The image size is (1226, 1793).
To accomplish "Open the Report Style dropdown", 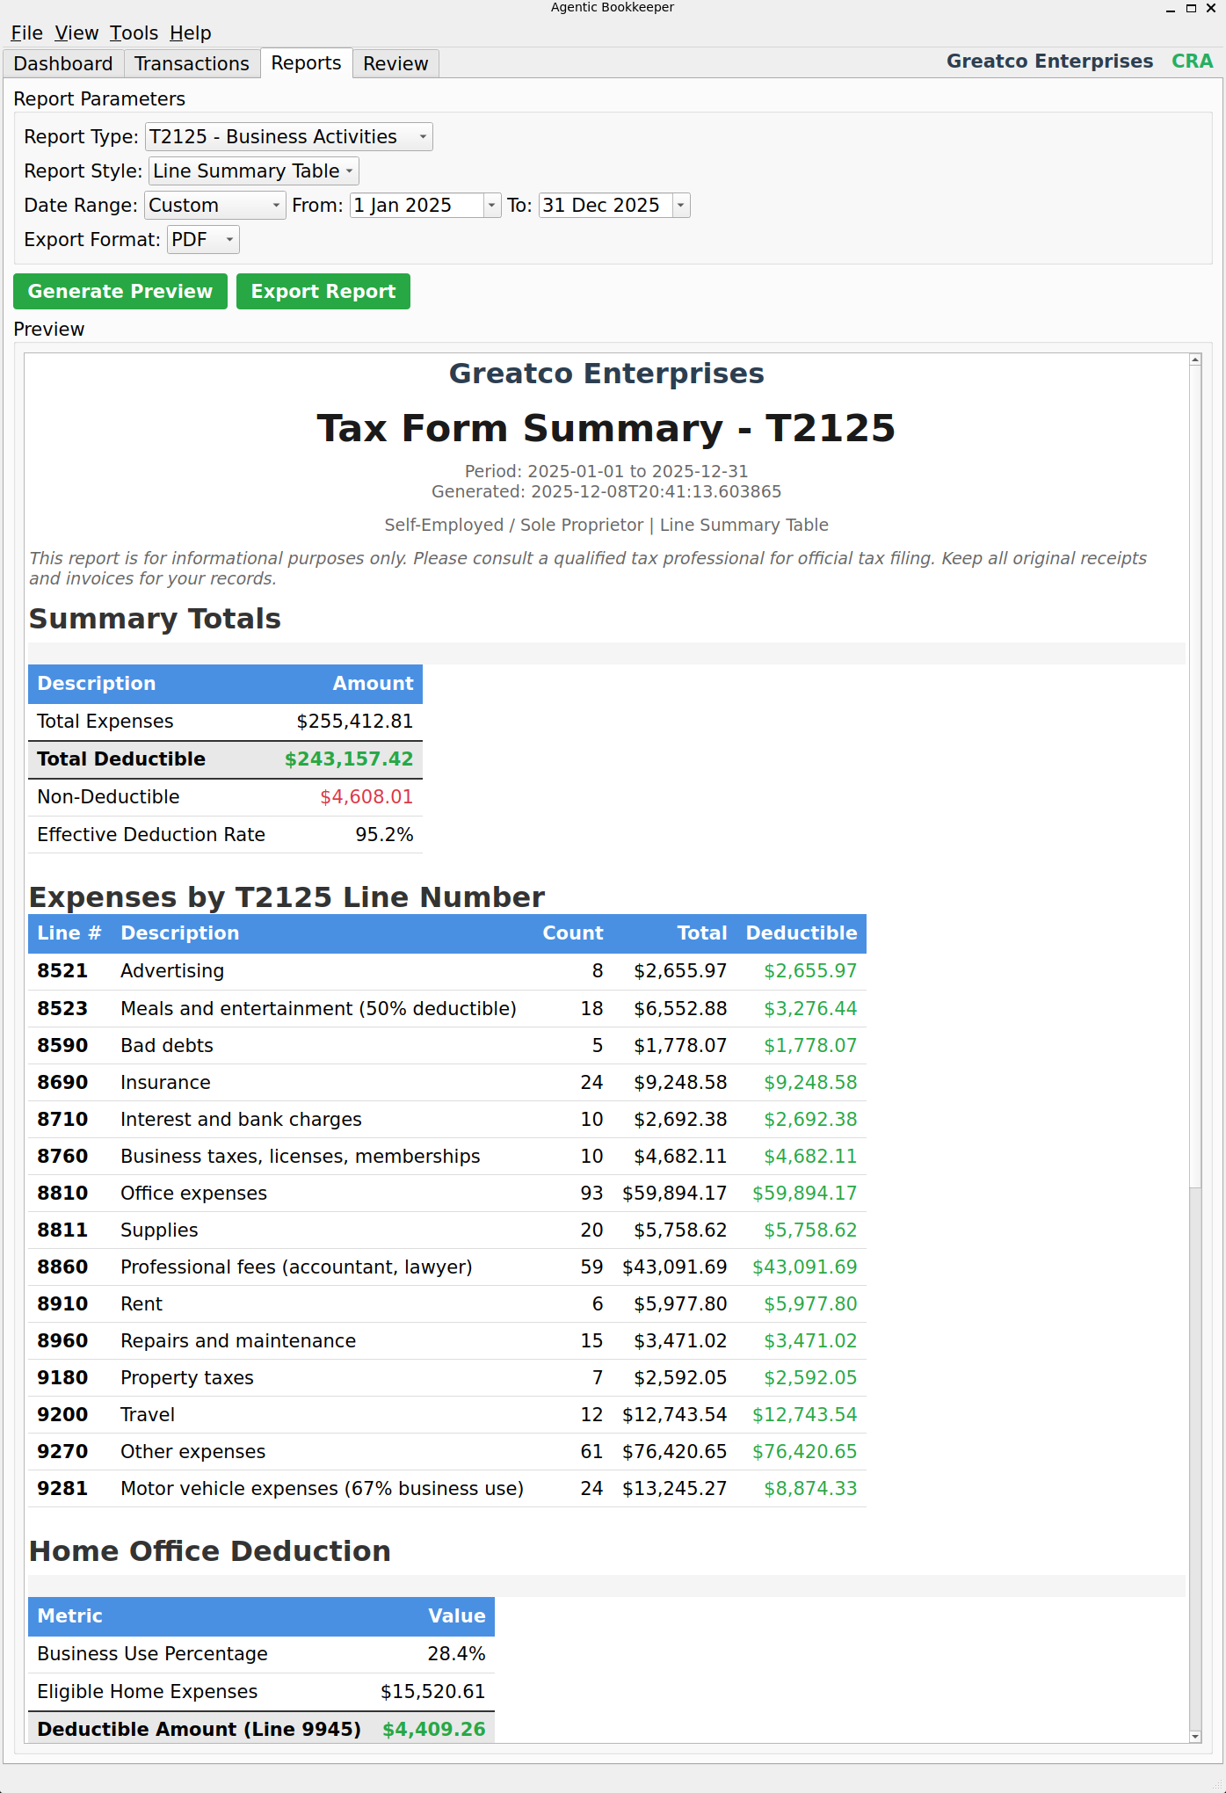I will pos(254,171).
